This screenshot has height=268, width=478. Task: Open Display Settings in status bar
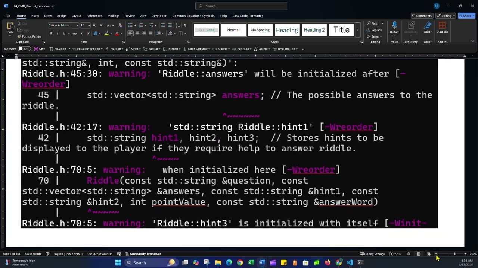click(372, 254)
